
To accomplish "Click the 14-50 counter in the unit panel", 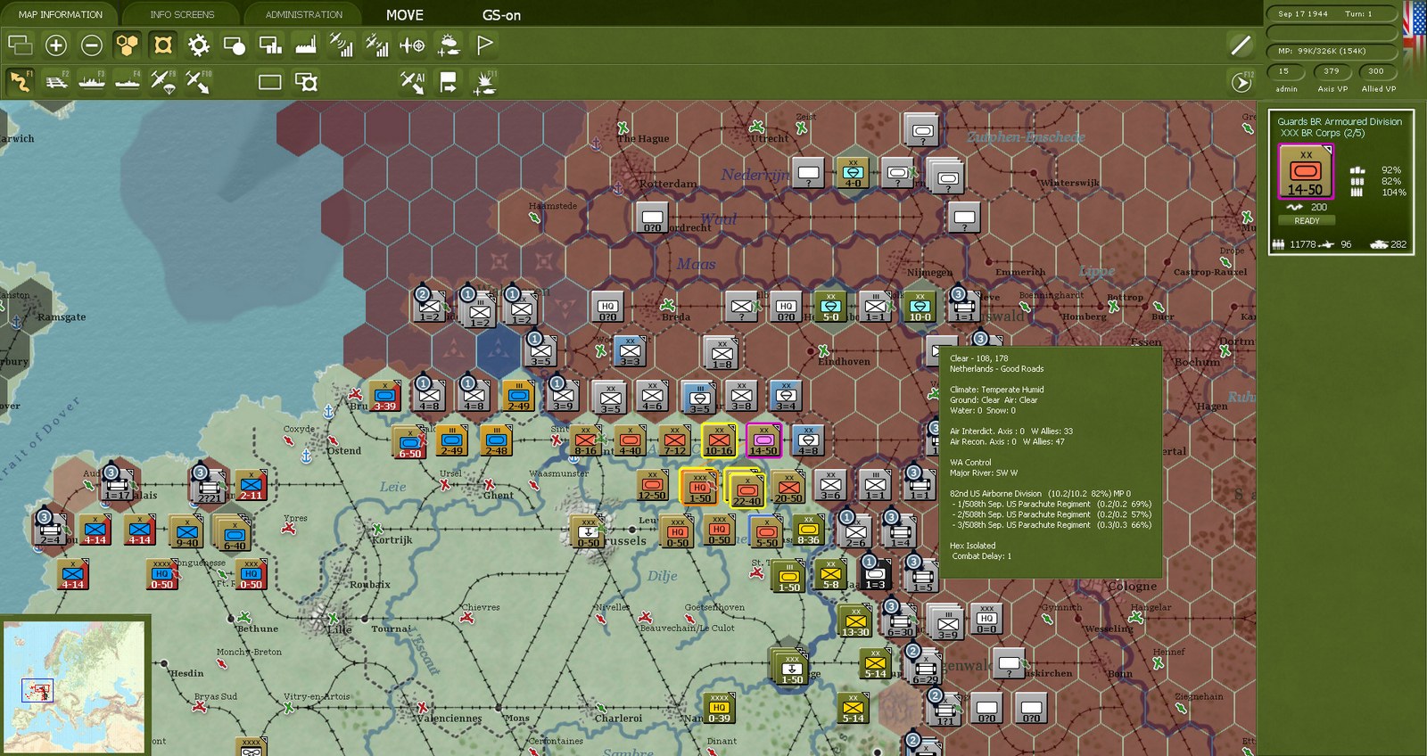I will [1306, 171].
